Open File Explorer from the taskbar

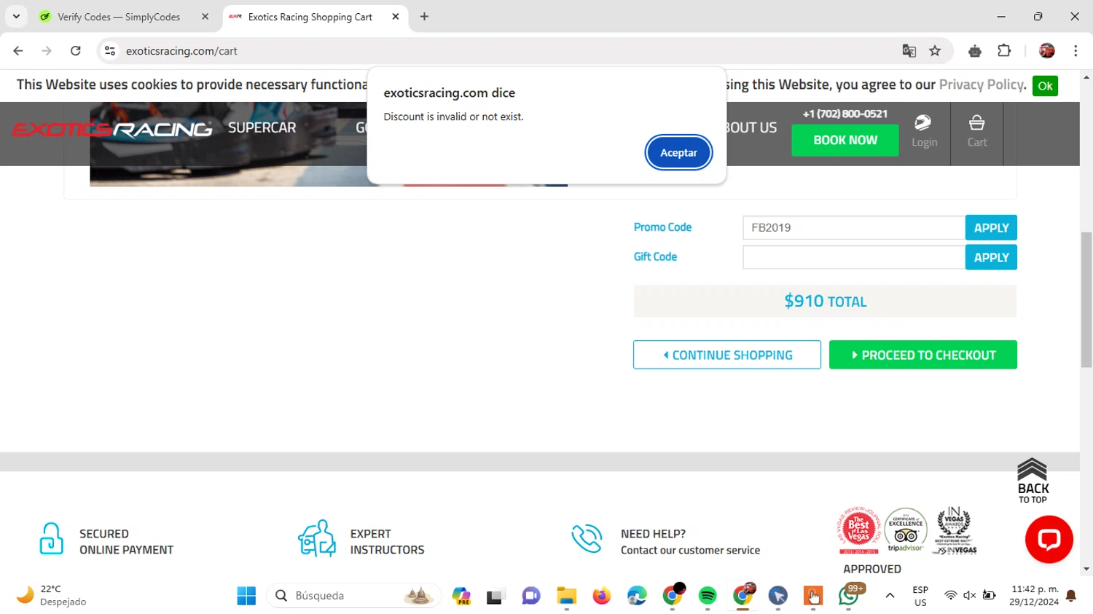tap(566, 596)
